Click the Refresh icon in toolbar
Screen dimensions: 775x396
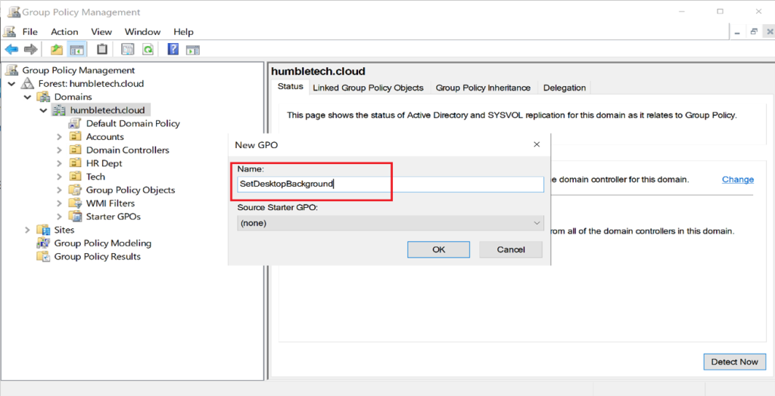tap(148, 50)
